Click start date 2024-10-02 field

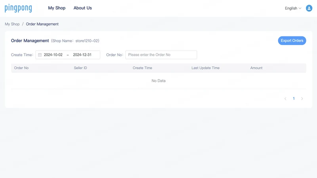(x=53, y=55)
